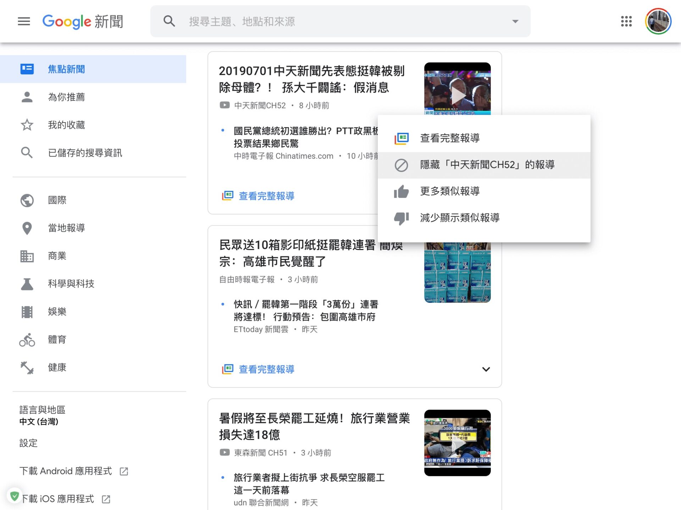The image size is (681, 510).
Task: Click 查看完整報導 under the 罷韓 story
Action: pyautogui.click(x=259, y=369)
